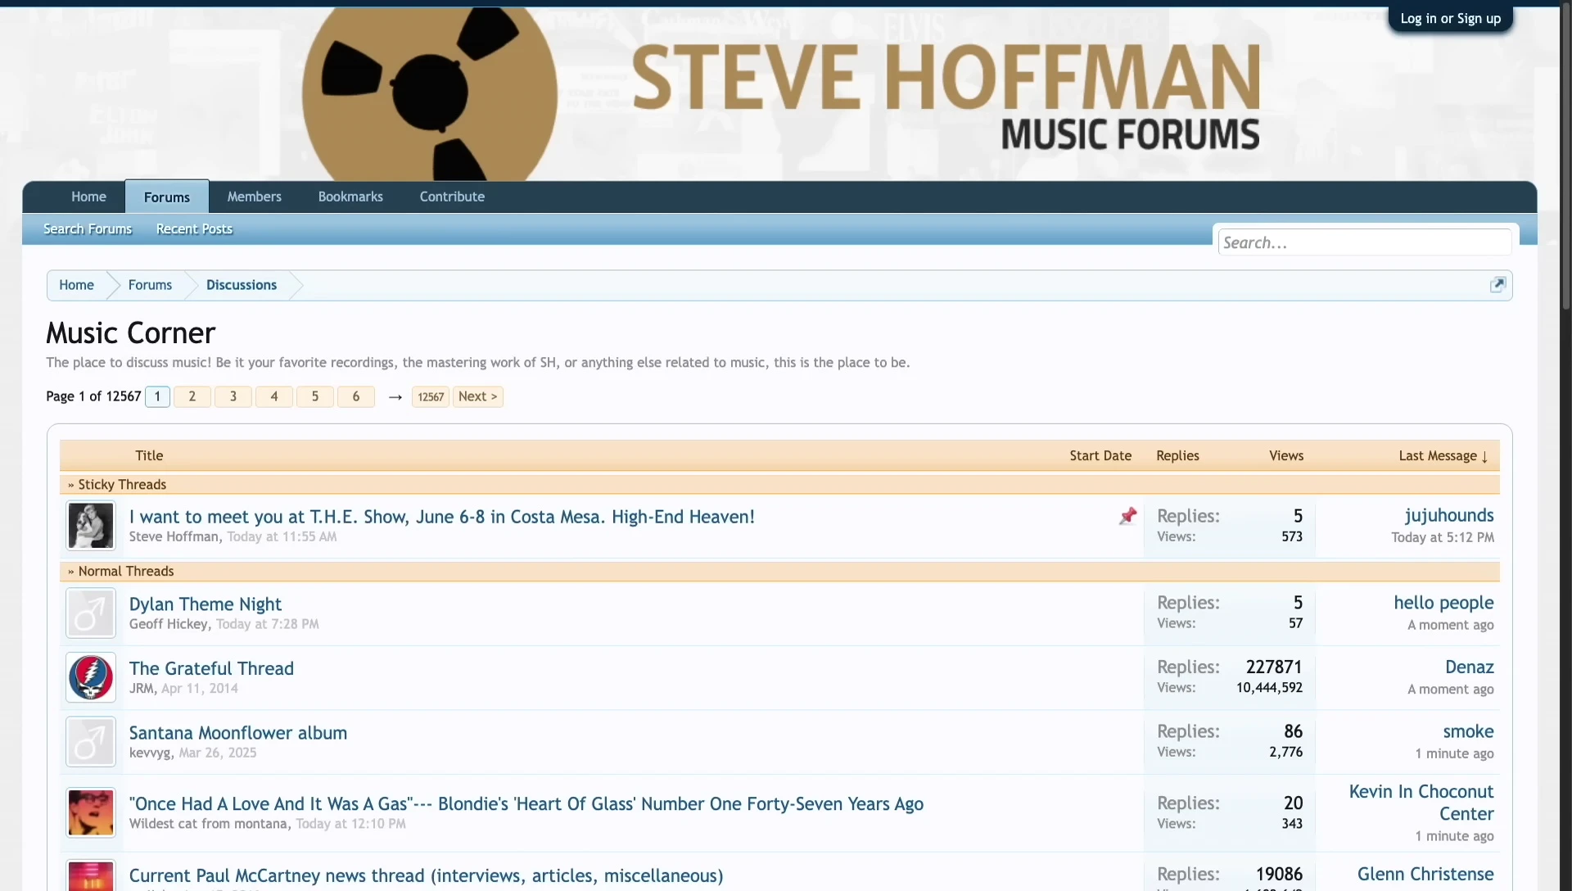Focus the Search input field
Screen dimensions: 1572x891
coord(1365,242)
